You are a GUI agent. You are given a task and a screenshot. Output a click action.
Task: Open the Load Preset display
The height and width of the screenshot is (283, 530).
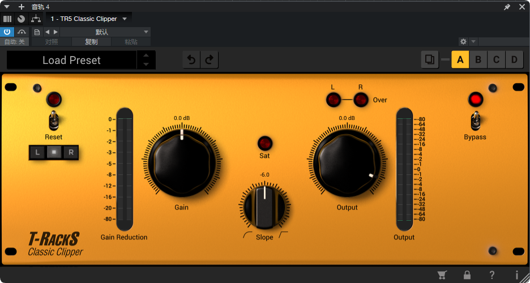72,60
